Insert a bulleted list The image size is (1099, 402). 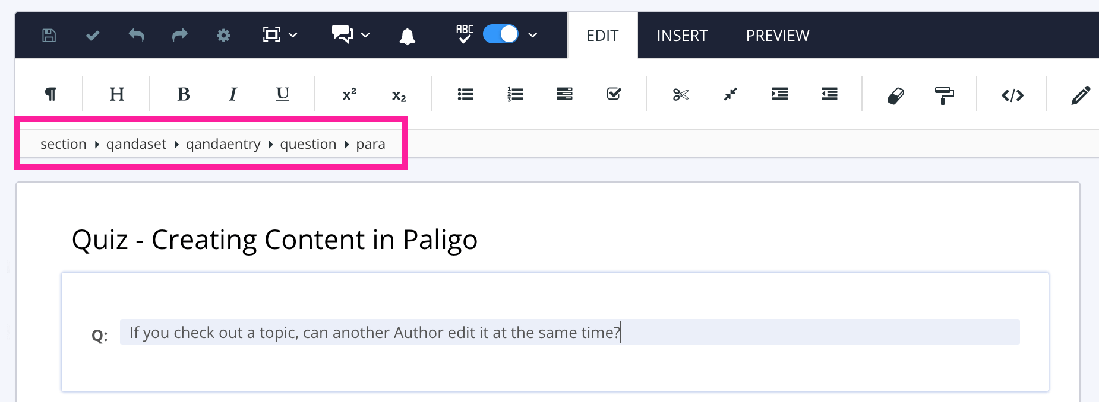[x=466, y=94]
